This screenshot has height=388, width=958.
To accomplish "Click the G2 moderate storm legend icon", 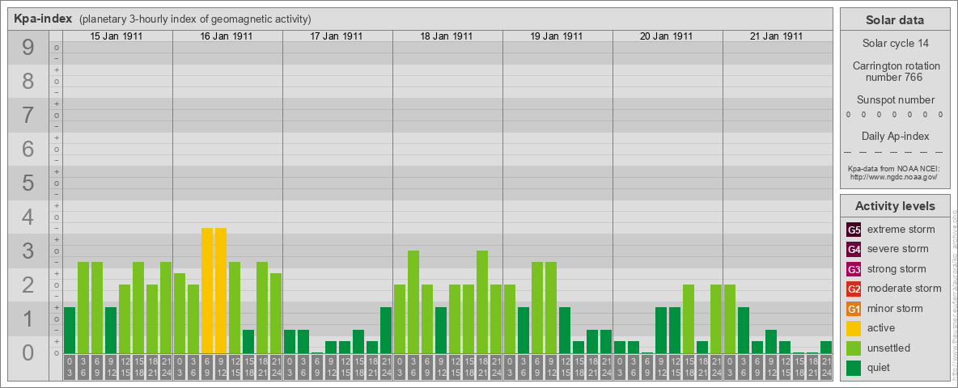I will (854, 289).
